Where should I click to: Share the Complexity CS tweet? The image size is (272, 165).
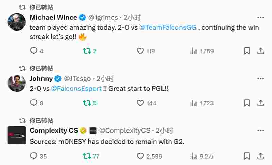click(260, 156)
